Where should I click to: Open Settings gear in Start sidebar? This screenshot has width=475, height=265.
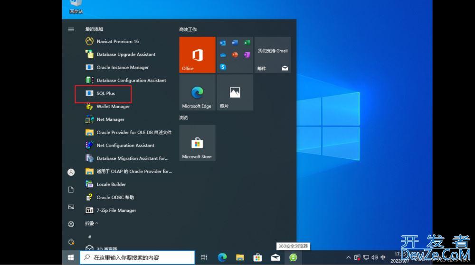pos(71,224)
